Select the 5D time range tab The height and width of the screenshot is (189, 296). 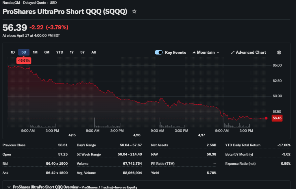coord(24,52)
